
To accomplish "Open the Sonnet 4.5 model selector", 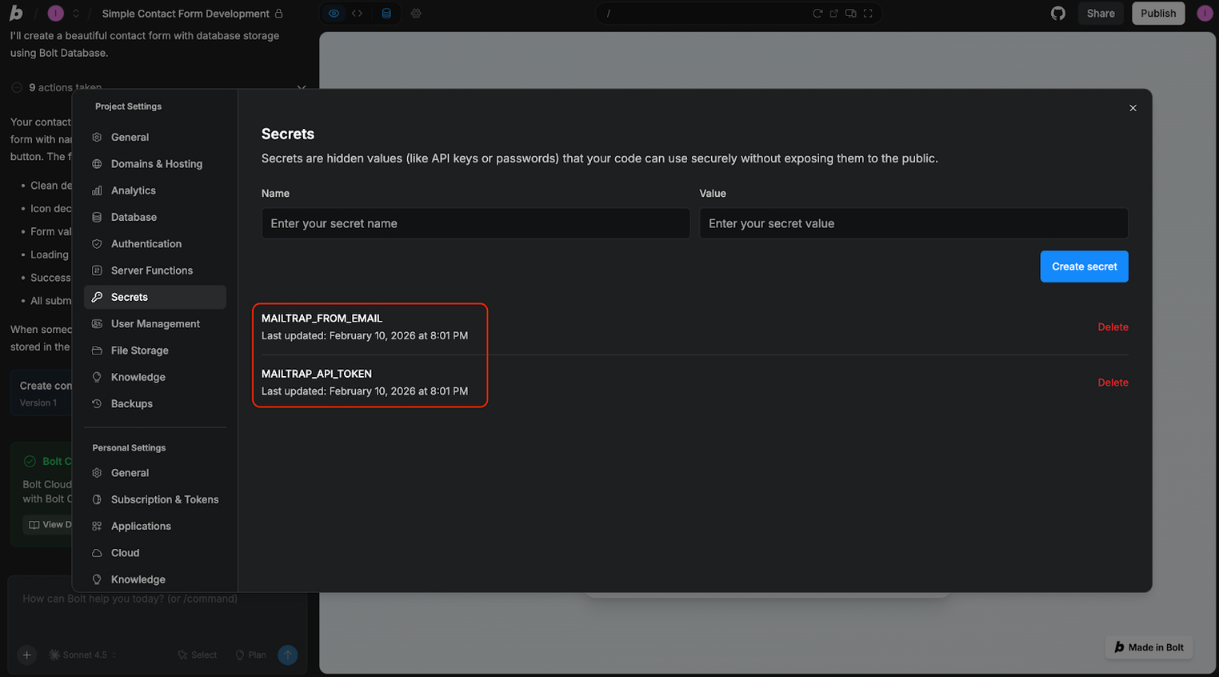I will click(83, 655).
